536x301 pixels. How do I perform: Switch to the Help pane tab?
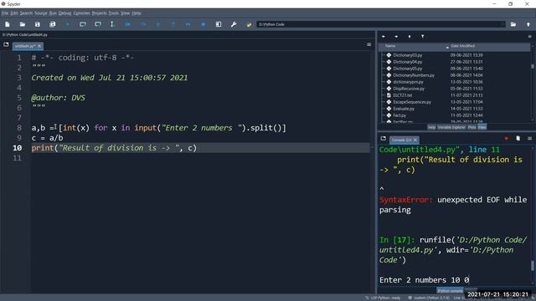432,127
